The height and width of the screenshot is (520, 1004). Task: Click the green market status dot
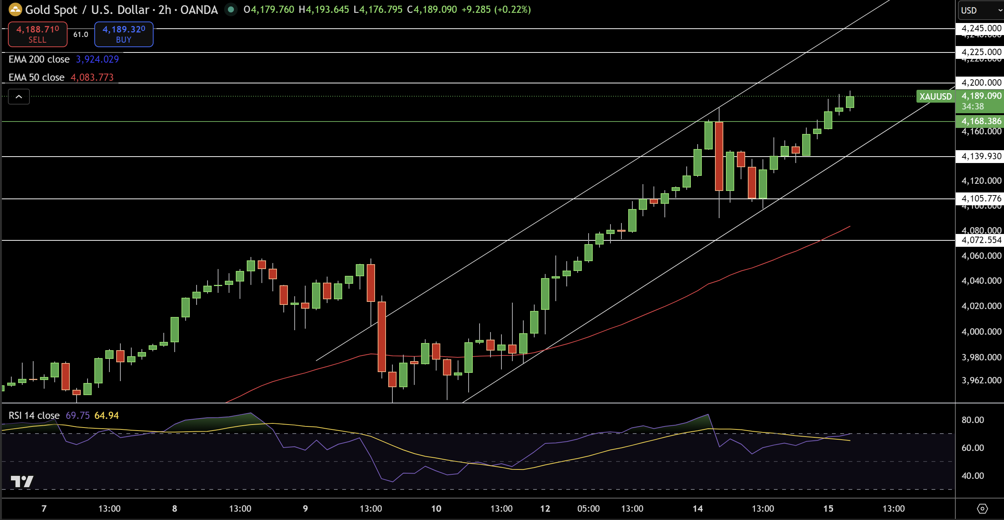[x=231, y=9]
